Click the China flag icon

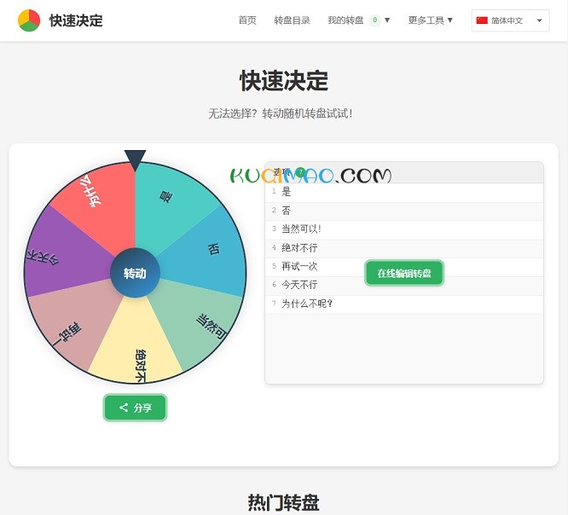pyautogui.click(x=482, y=20)
